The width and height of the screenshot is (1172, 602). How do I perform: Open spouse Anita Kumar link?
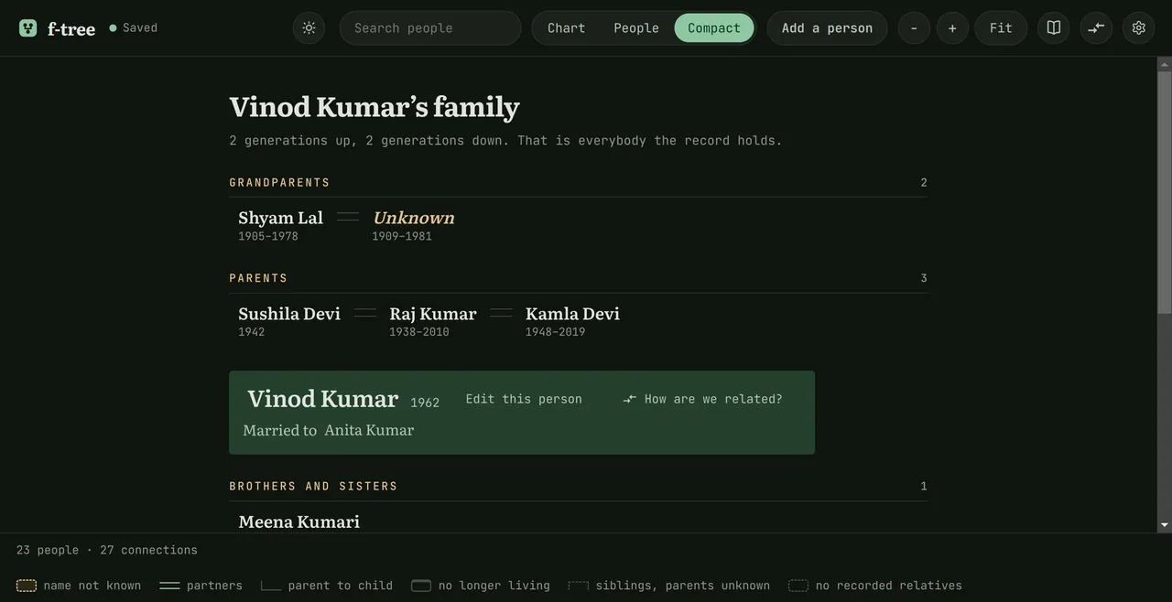click(x=369, y=430)
